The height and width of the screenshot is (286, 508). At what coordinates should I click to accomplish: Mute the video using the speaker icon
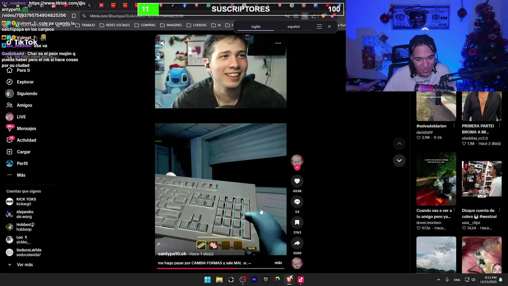click(163, 43)
